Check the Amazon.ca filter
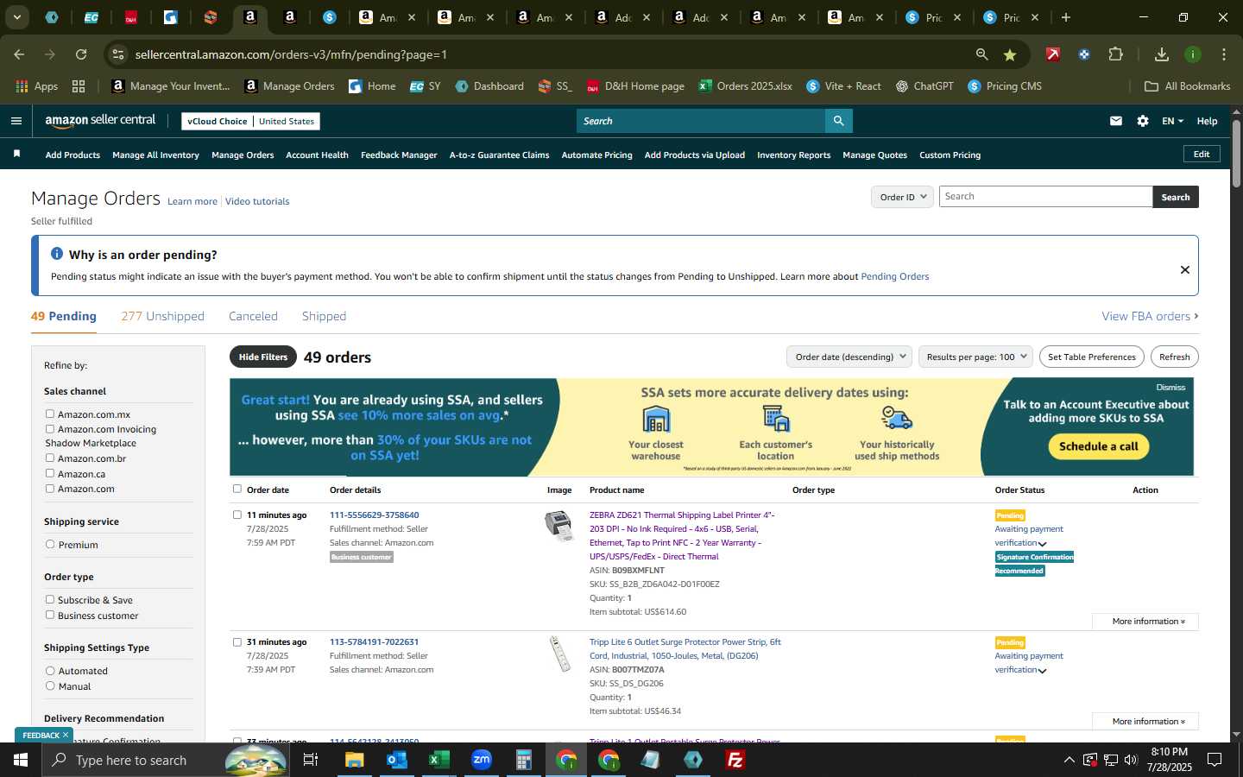The width and height of the screenshot is (1243, 777). (x=50, y=473)
